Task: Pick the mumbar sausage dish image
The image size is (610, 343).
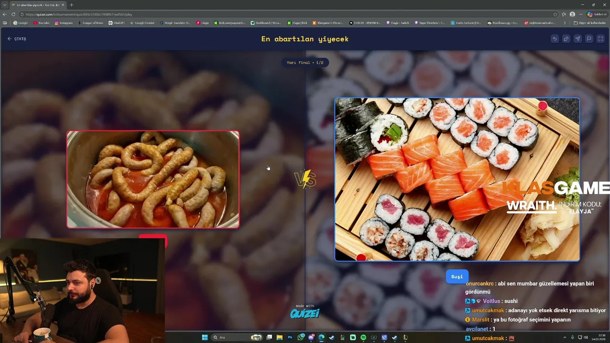Action: 153,179
